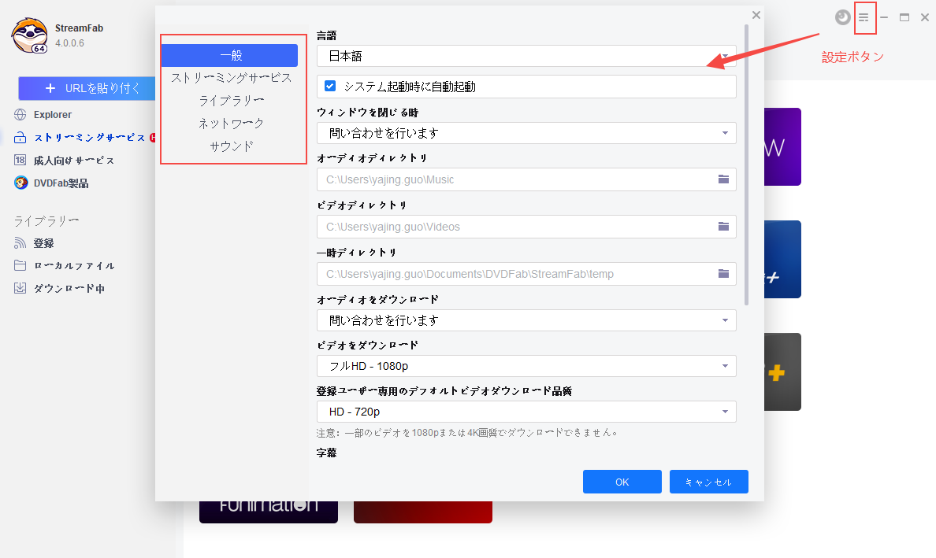Select the ライブラリー settings tab
The image size is (936, 558).
pos(231,101)
